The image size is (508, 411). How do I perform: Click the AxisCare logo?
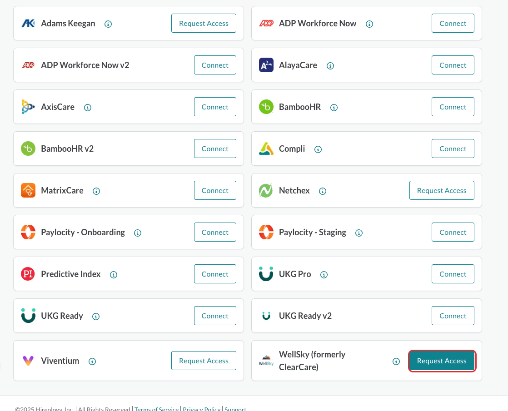click(x=28, y=107)
